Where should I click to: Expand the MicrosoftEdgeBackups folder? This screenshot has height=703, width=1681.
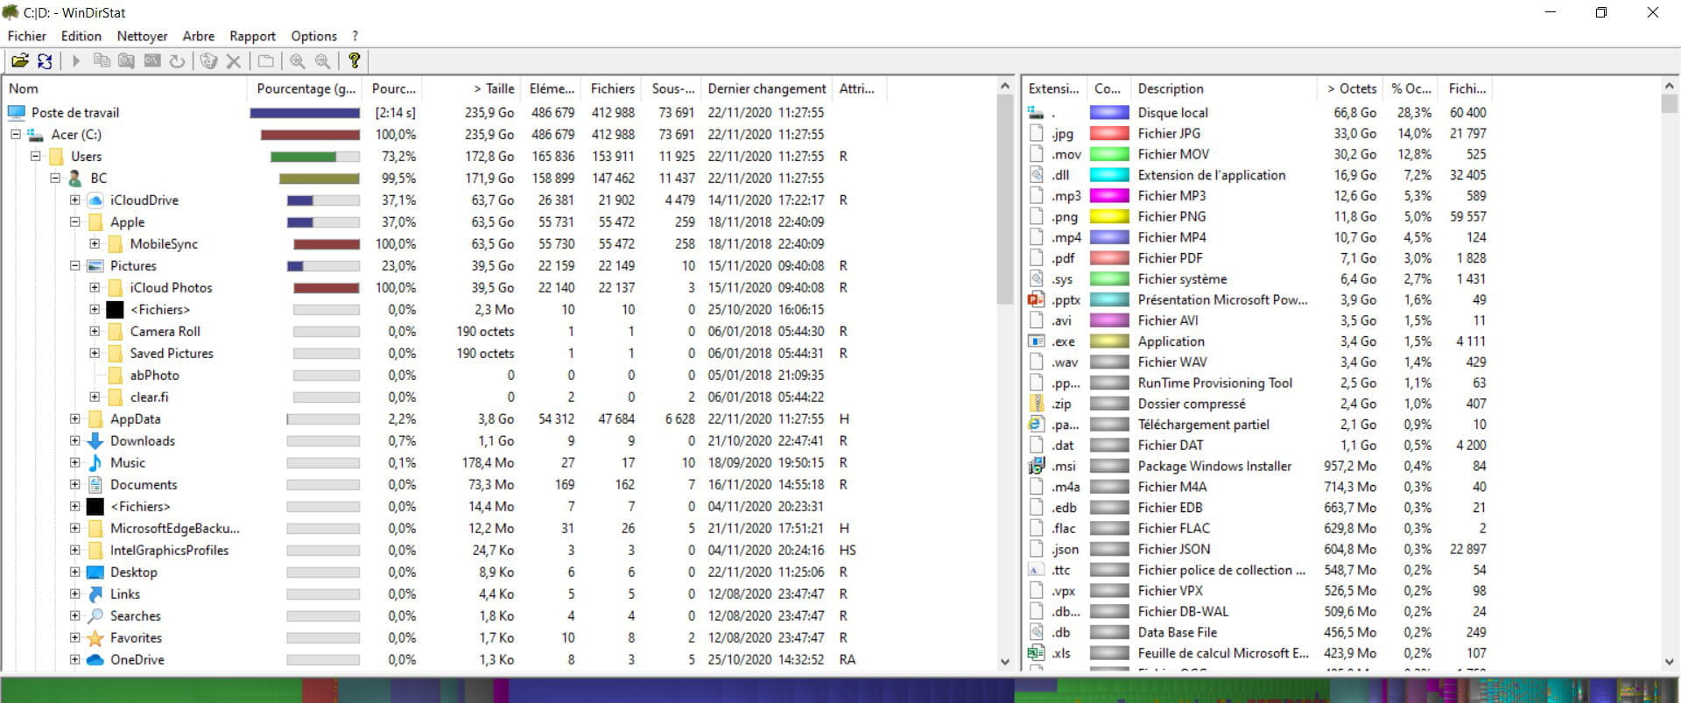[x=75, y=528]
